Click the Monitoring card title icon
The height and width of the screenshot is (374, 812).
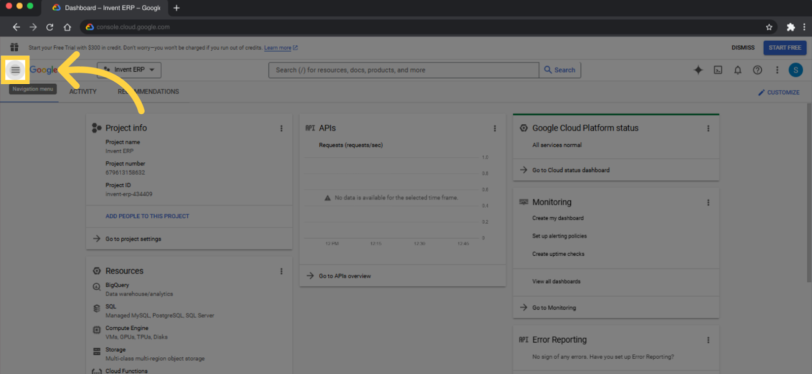(524, 202)
